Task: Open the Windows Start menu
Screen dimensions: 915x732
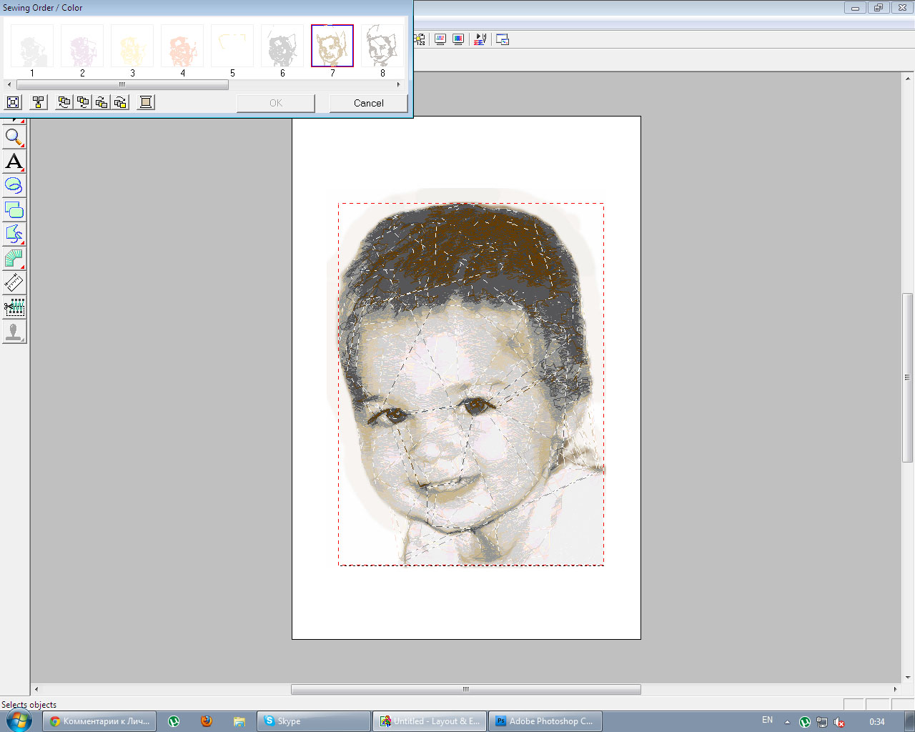Action: pyautogui.click(x=19, y=721)
